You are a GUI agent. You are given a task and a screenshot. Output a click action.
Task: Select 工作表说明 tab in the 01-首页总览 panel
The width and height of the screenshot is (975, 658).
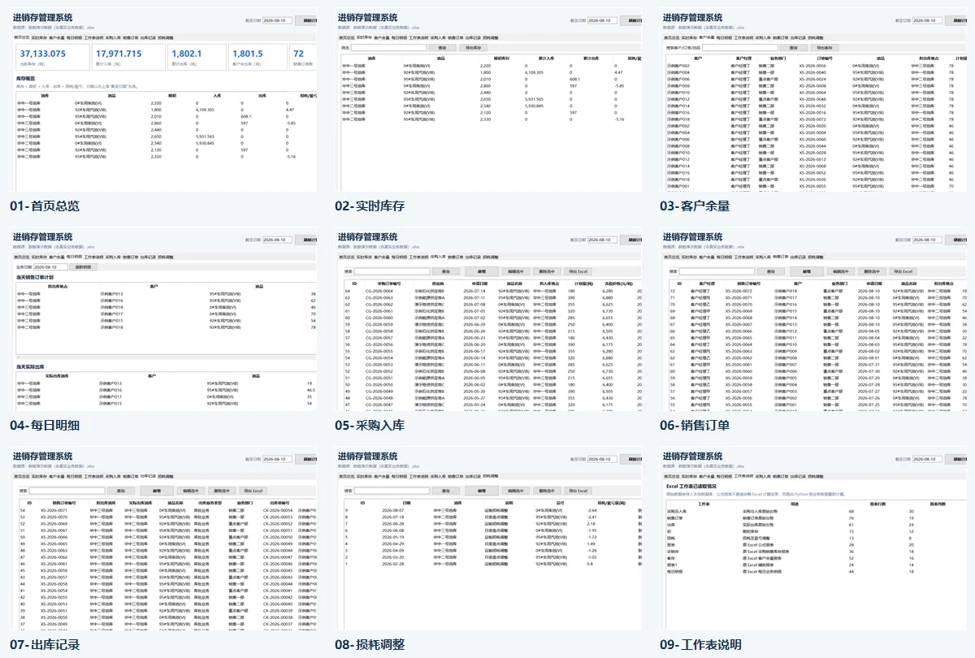[x=93, y=37]
